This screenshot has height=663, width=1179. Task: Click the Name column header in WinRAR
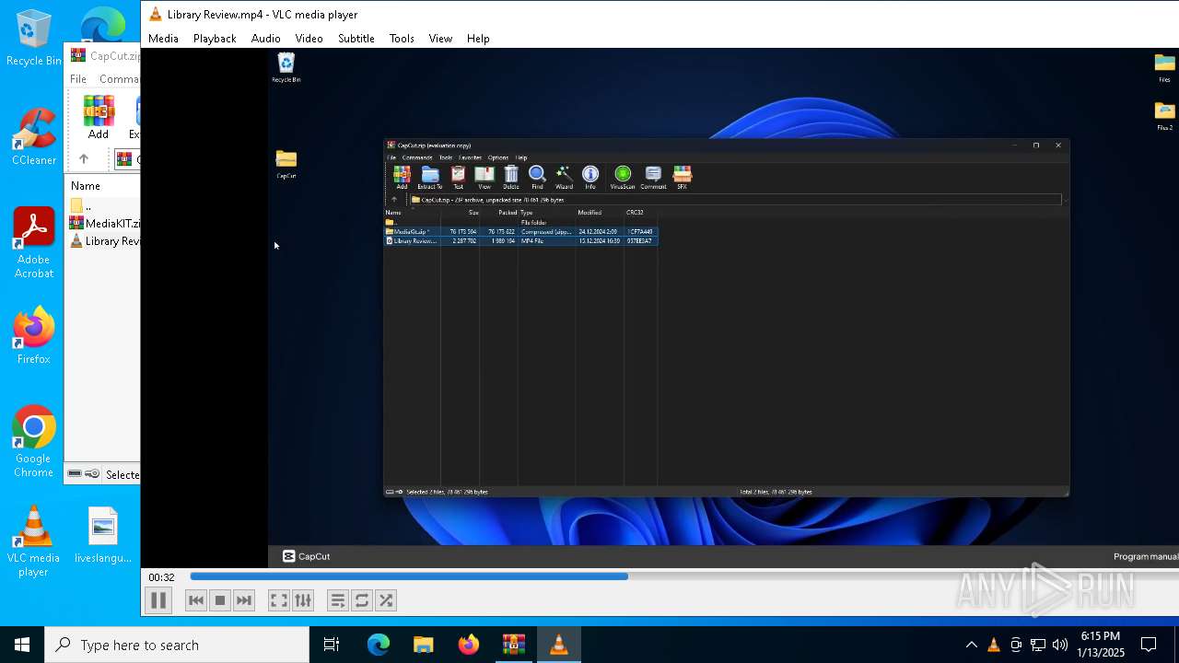pos(86,186)
